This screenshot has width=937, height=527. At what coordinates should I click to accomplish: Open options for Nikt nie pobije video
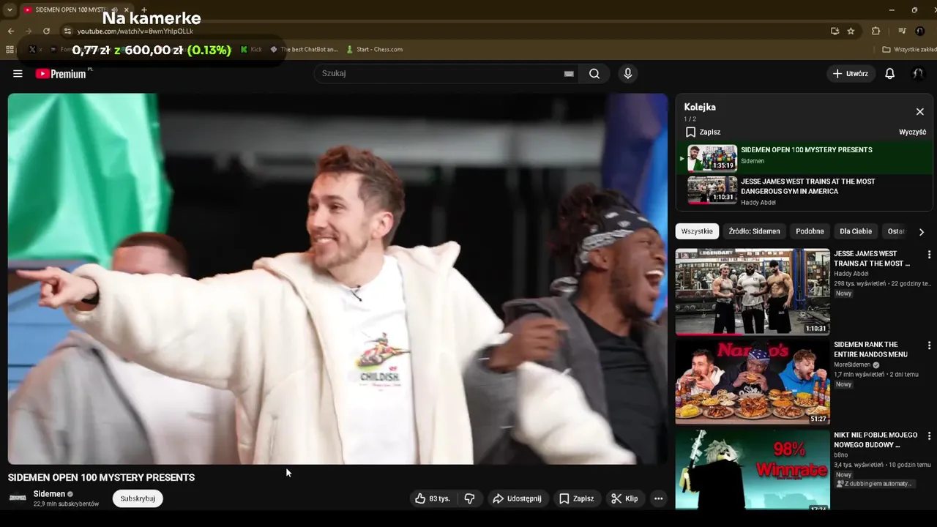click(929, 436)
